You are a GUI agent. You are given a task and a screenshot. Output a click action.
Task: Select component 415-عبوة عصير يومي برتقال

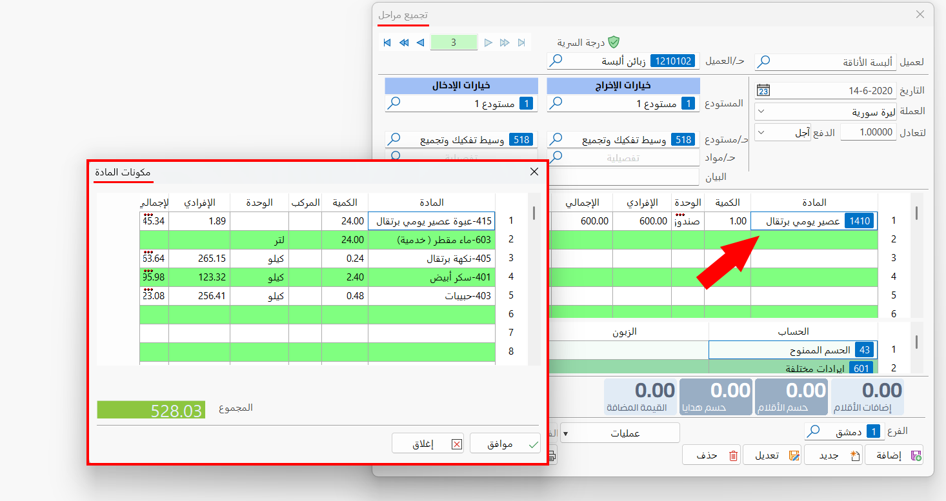431,221
